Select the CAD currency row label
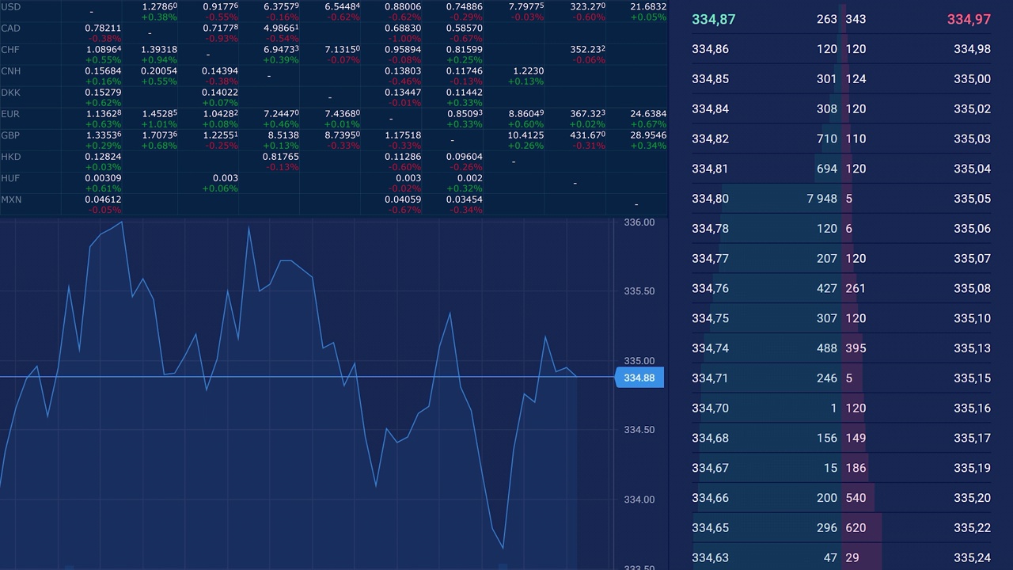This screenshot has height=570, width=1013. (11, 28)
